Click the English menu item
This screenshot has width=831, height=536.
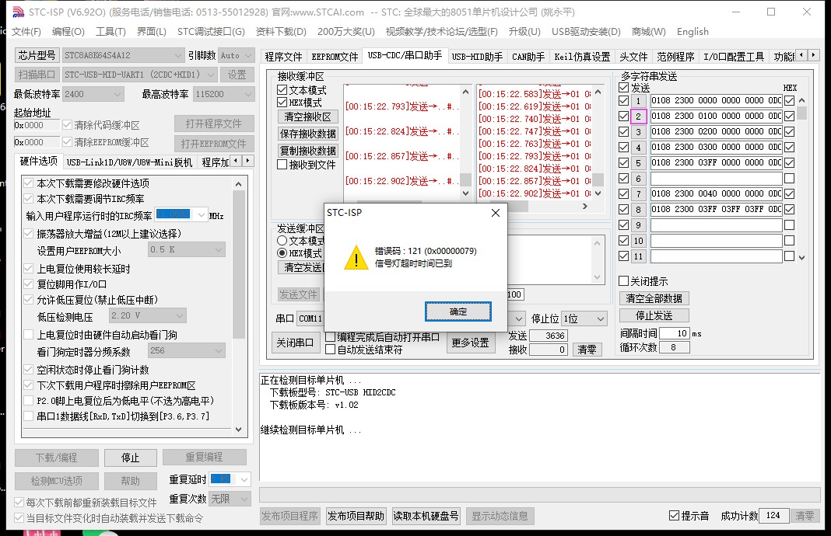[692, 32]
